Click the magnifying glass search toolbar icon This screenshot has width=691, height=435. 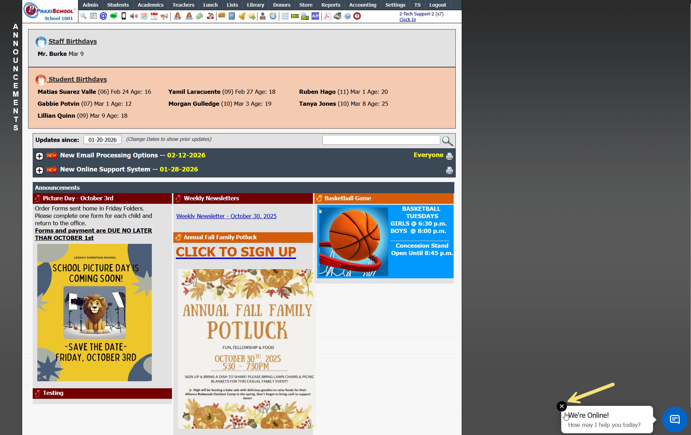[83, 16]
